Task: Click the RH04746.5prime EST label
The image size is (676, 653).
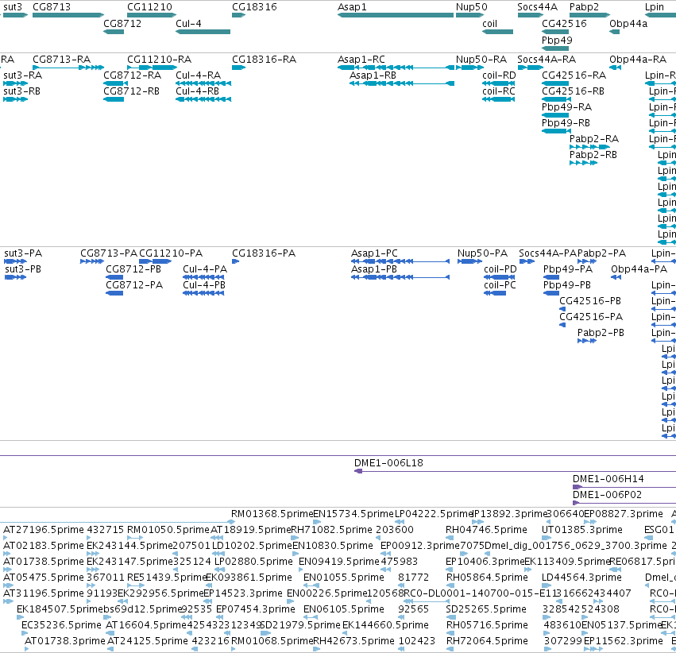Action: coord(486,529)
